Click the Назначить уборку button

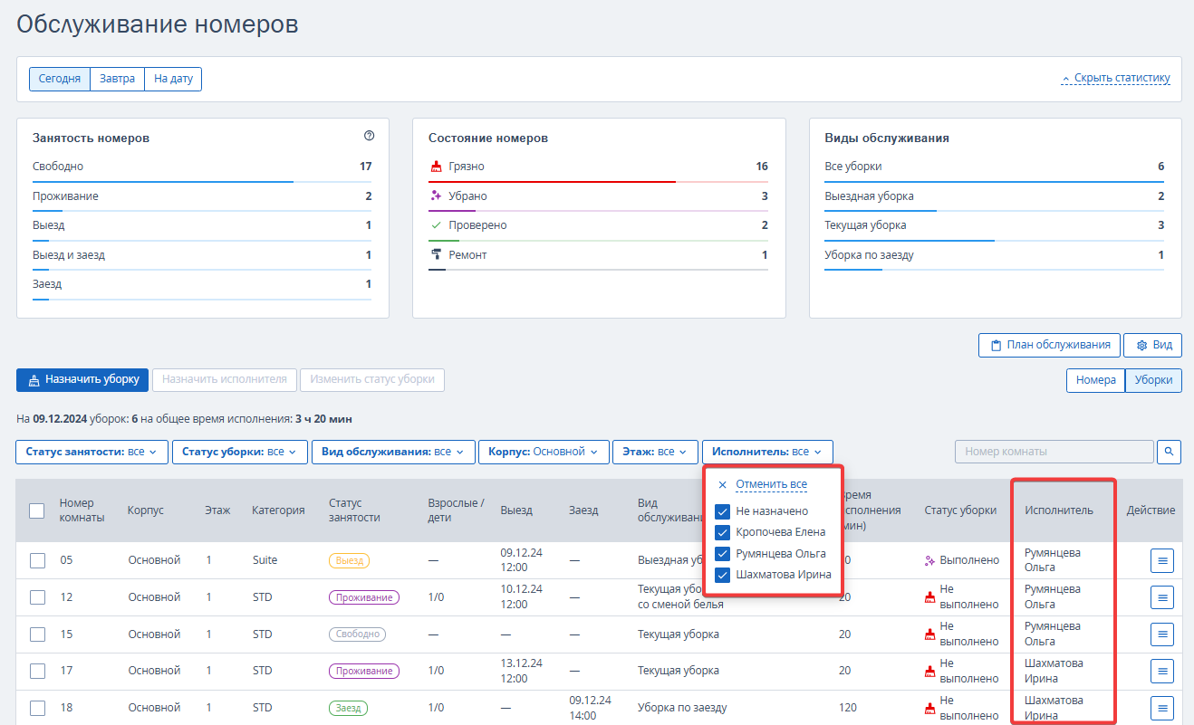click(x=82, y=379)
